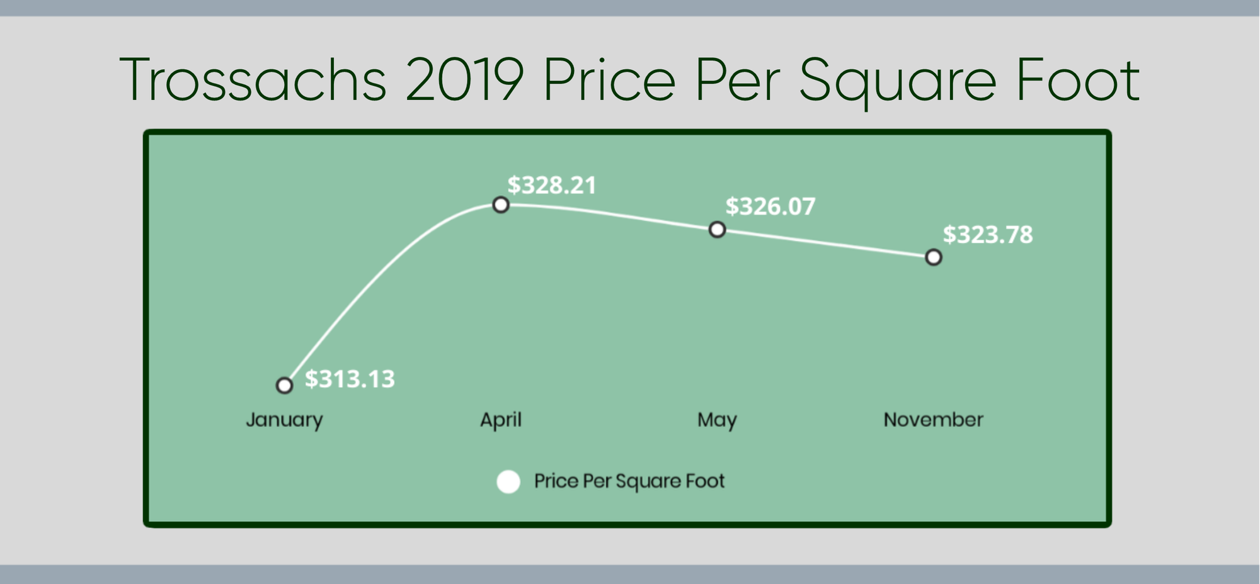Screen dimensions: 1260x584
Task: Click the January data point marker
Action: (x=285, y=385)
